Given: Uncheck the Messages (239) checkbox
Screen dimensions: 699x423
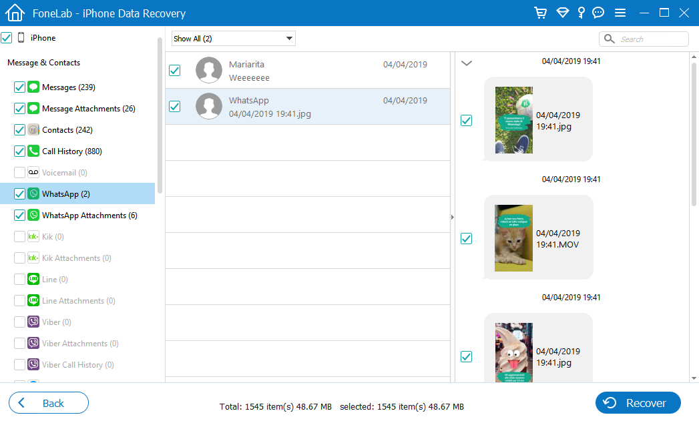Looking at the screenshot, I should (x=19, y=87).
